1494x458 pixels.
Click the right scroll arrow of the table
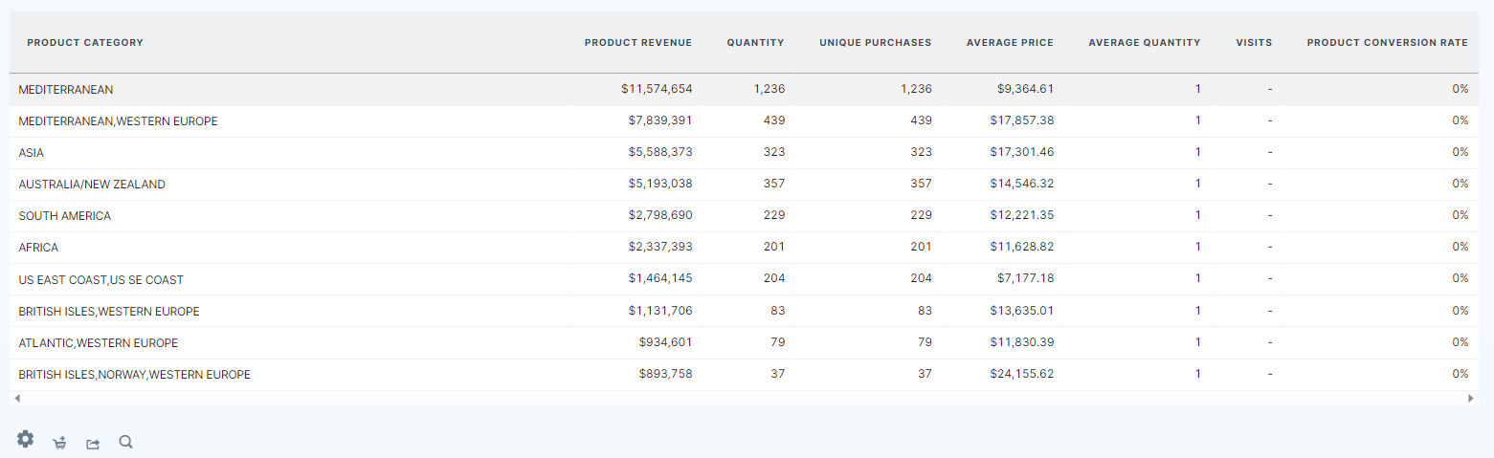(1471, 398)
